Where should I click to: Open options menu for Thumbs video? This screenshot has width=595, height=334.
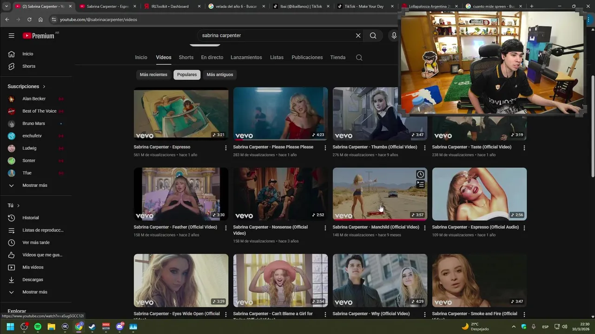tap(424, 148)
